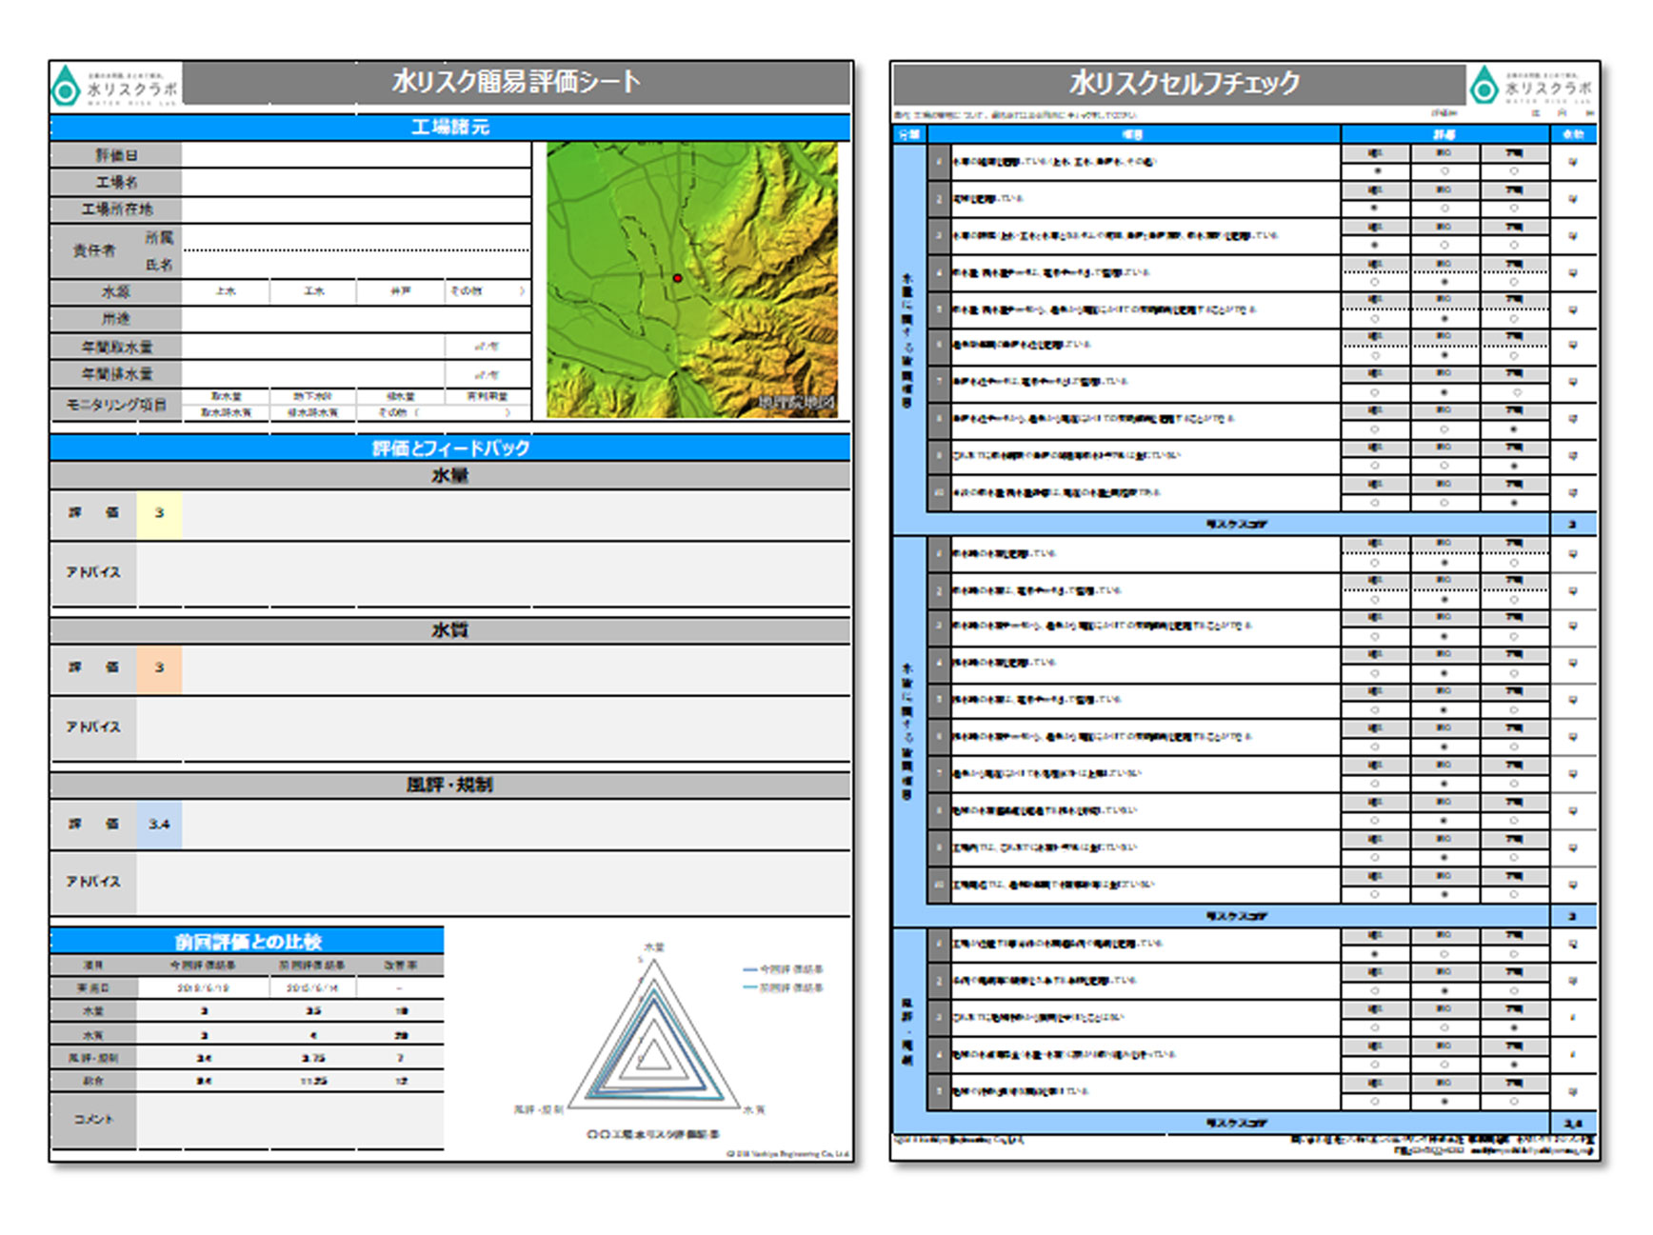The image size is (1653, 1235).
Task: Select the first-column radio in water-quality question 10
Action: [1375, 895]
